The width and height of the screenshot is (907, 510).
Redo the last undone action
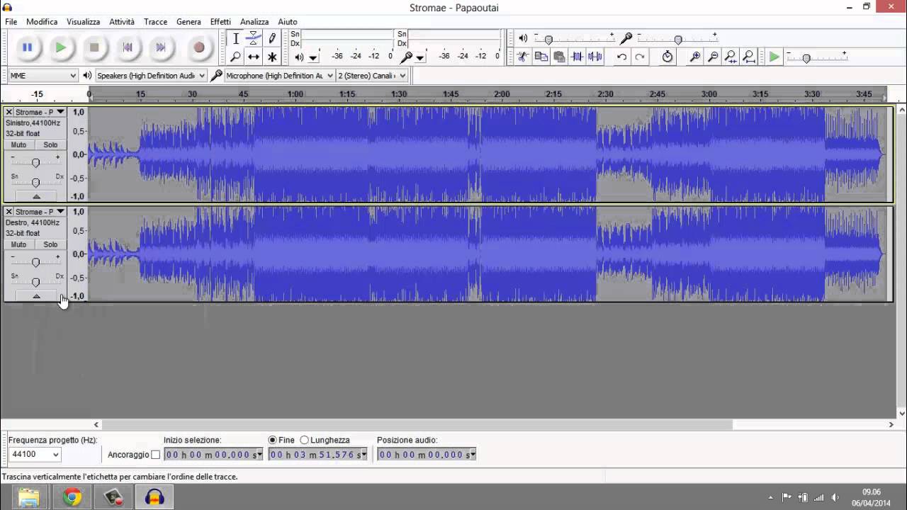pos(640,57)
